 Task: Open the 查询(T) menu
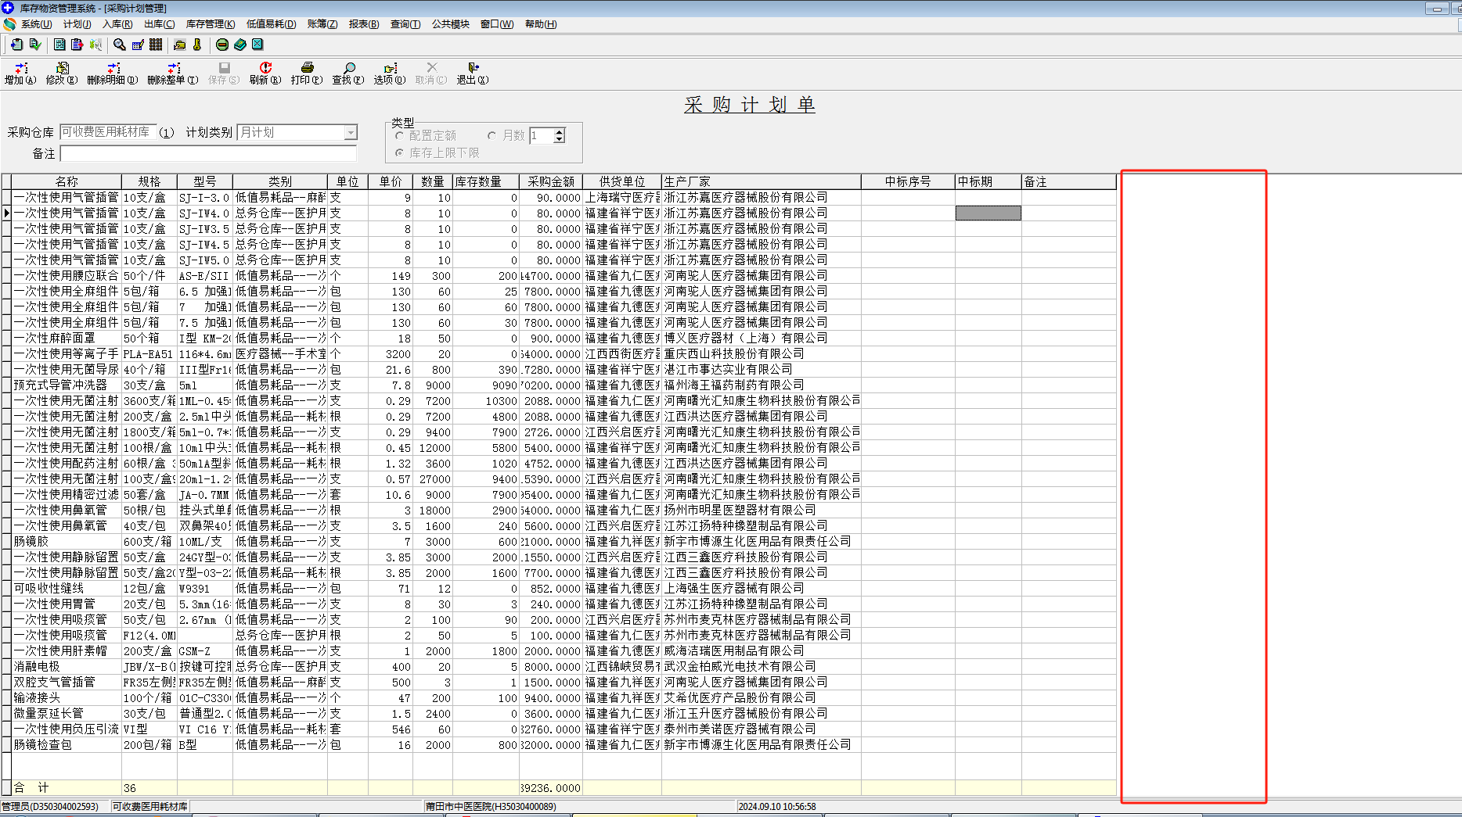[405, 24]
